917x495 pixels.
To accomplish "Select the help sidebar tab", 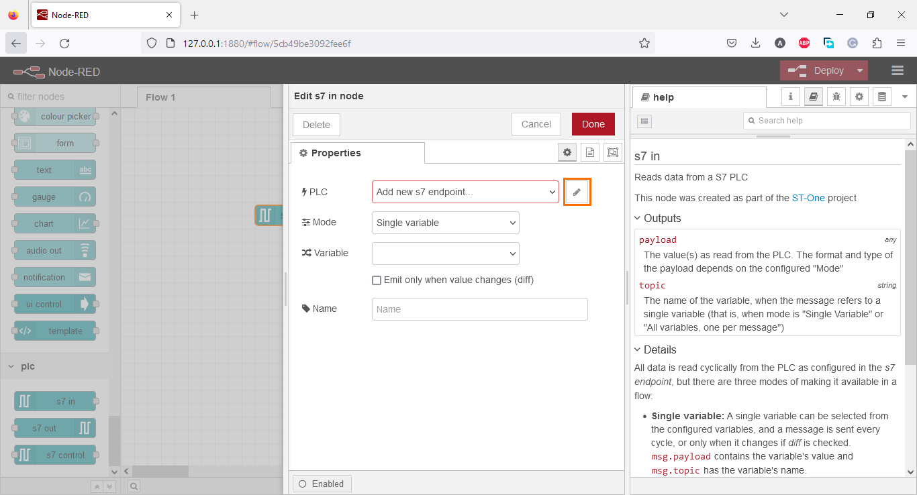I will [x=699, y=97].
